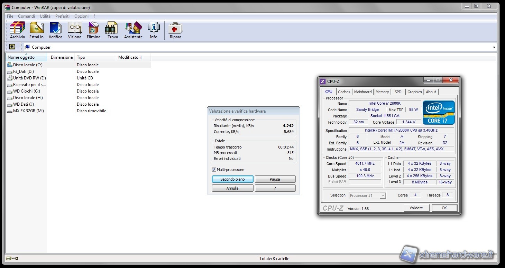
Task: Click the Secondo piano button
Action: pos(232,179)
